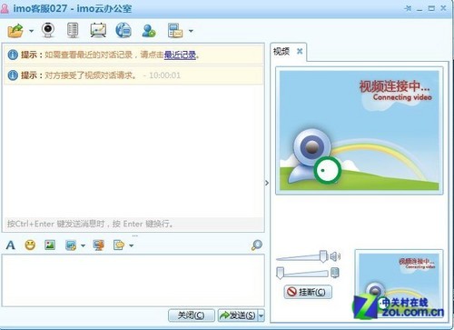Viewport: 454px width, 330px height.
Task: Click the send file folder icon
Action: pyautogui.click(x=15, y=31)
